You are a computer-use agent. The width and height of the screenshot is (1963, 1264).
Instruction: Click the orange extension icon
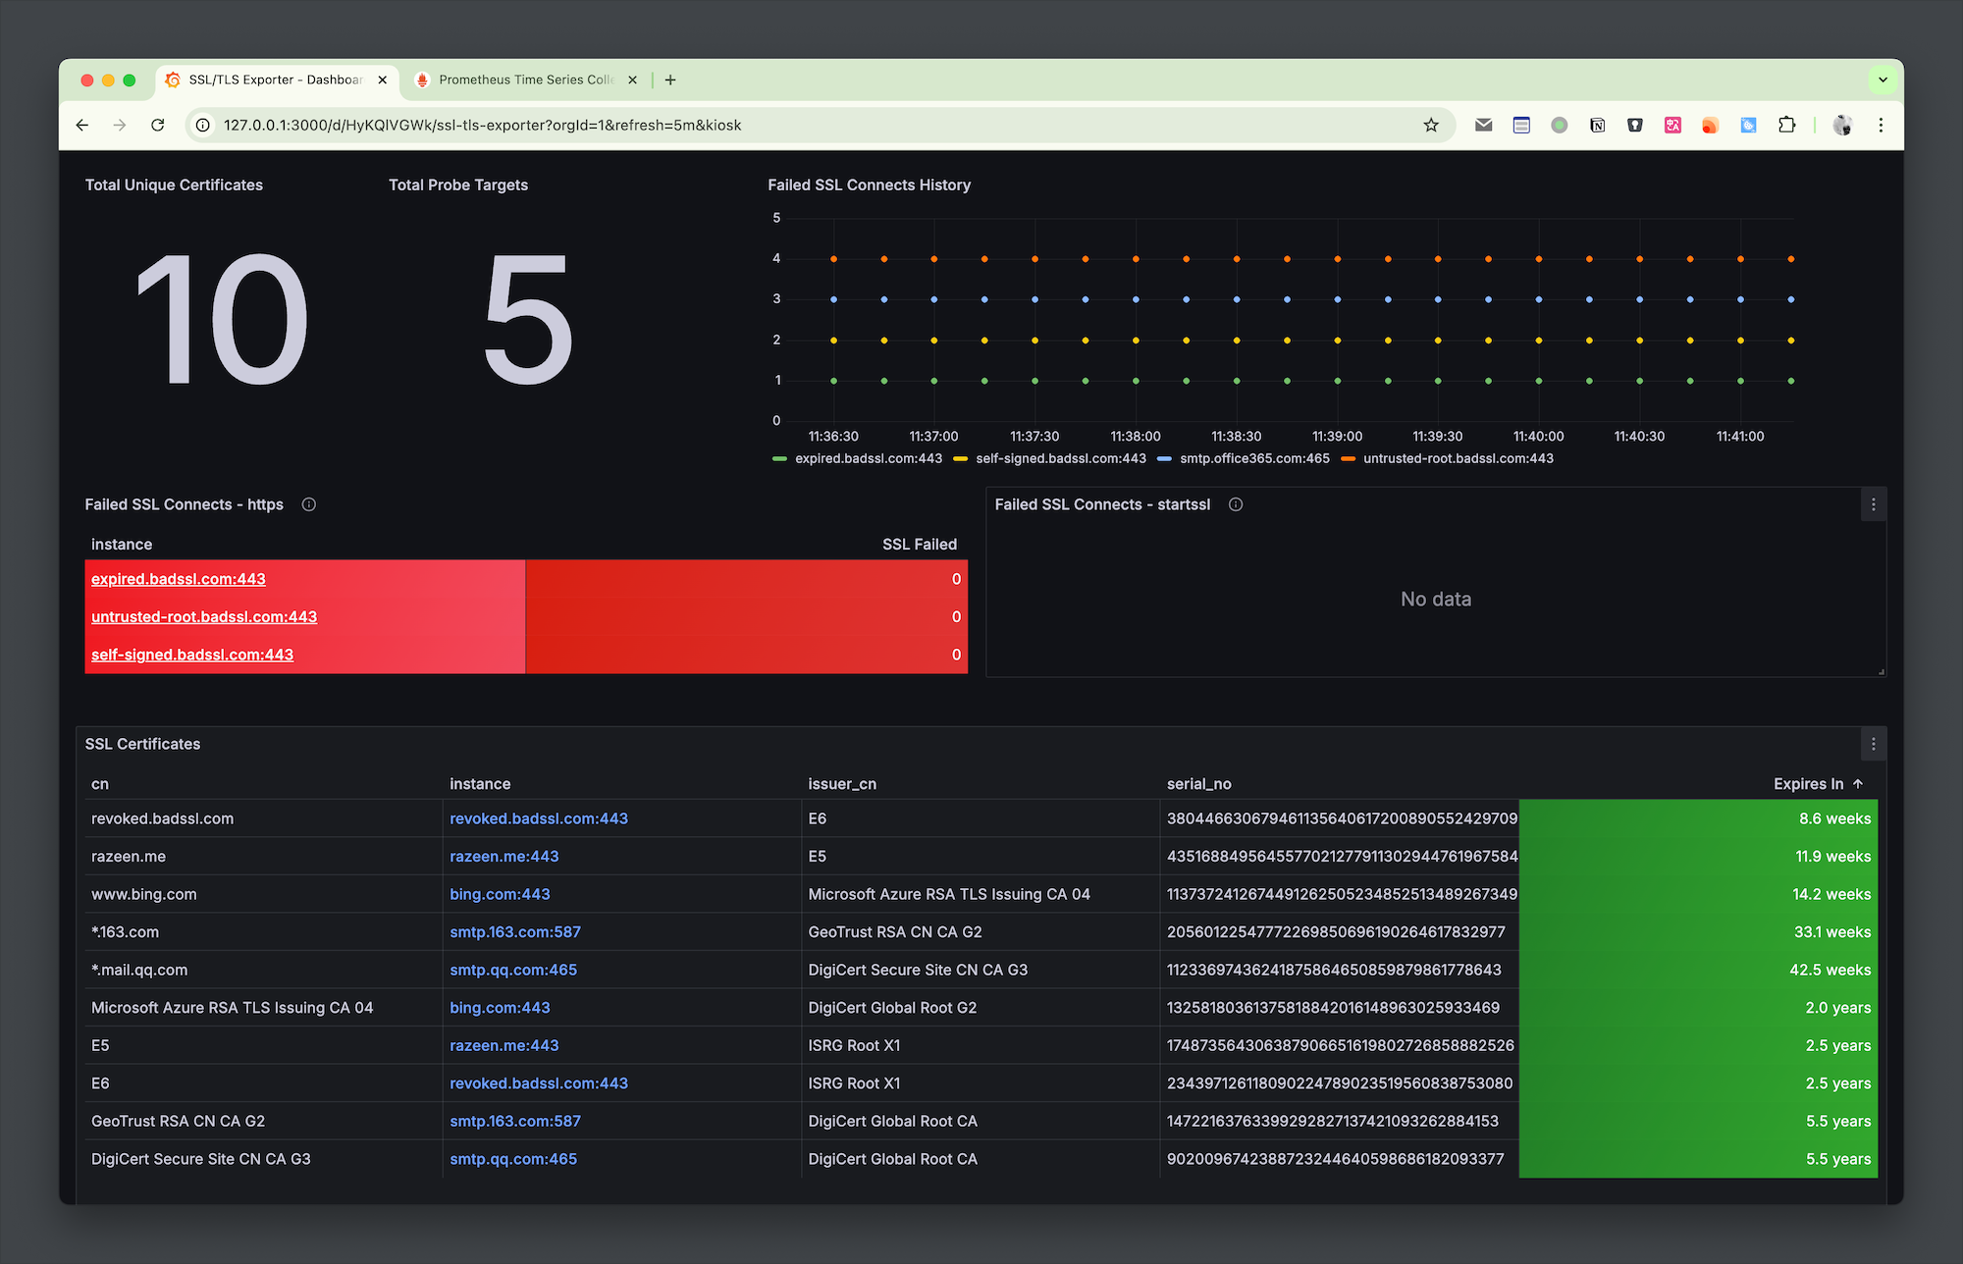(1711, 125)
